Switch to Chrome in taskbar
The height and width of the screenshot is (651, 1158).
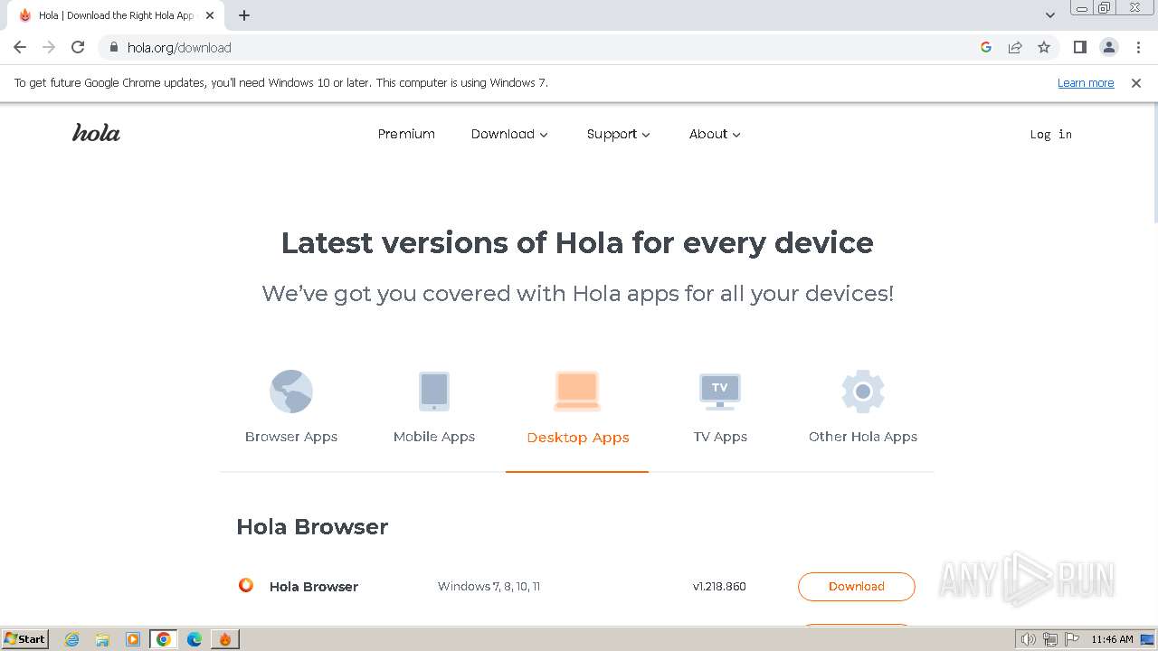click(164, 639)
